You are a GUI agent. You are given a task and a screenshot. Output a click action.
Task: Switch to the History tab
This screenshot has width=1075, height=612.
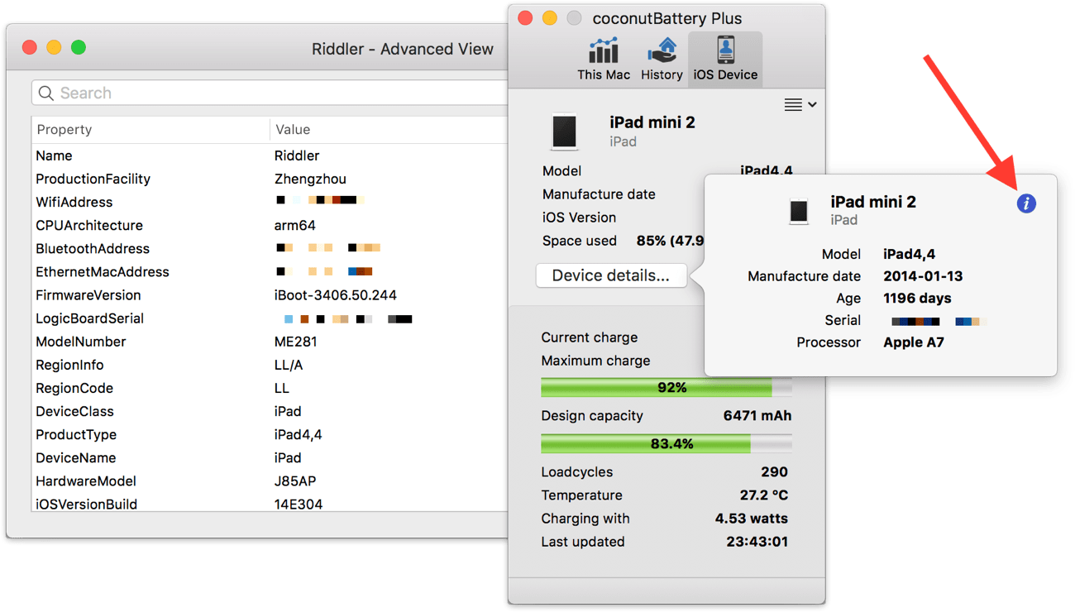(x=662, y=59)
